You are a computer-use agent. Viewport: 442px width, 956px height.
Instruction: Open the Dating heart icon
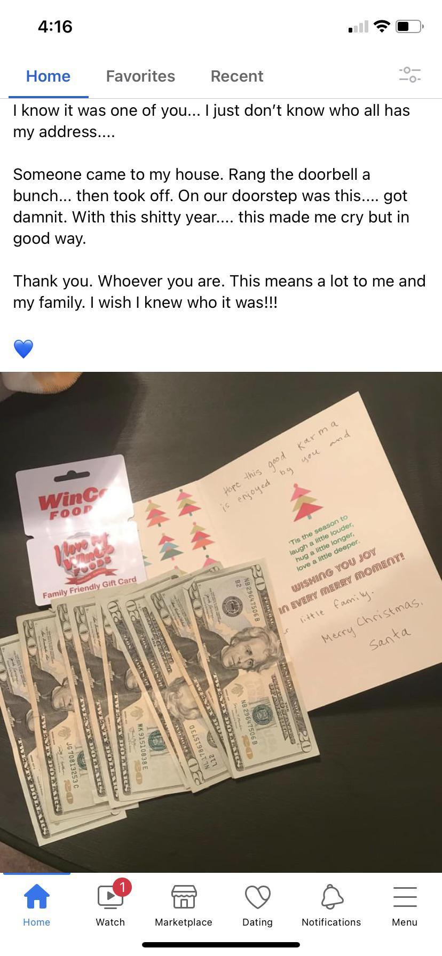tap(257, 897)
